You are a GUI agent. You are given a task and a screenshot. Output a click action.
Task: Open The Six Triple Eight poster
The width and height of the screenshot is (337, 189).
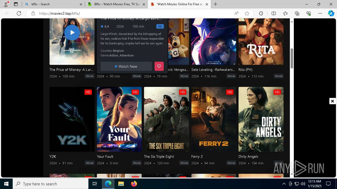click(x=166, y=119)
